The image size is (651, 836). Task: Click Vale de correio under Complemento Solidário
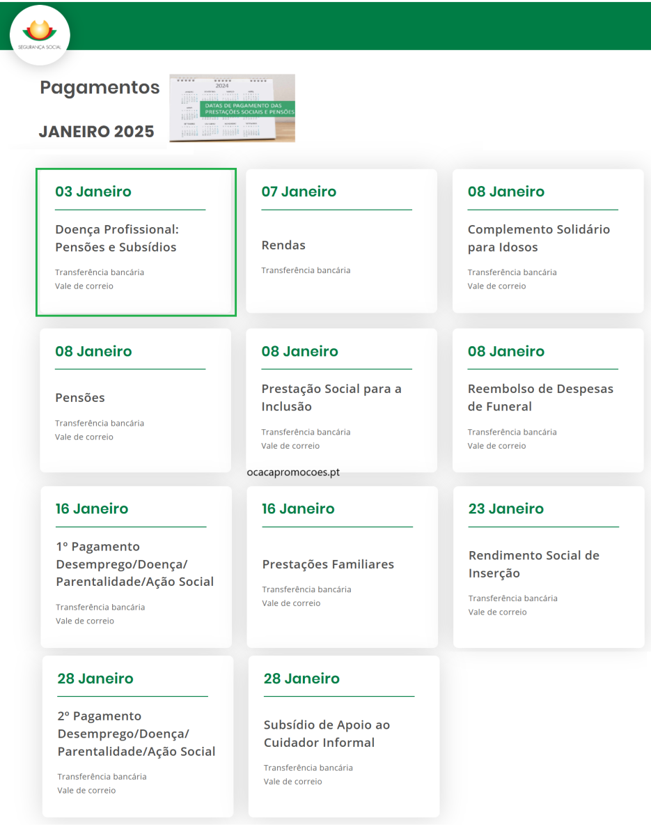496,286
